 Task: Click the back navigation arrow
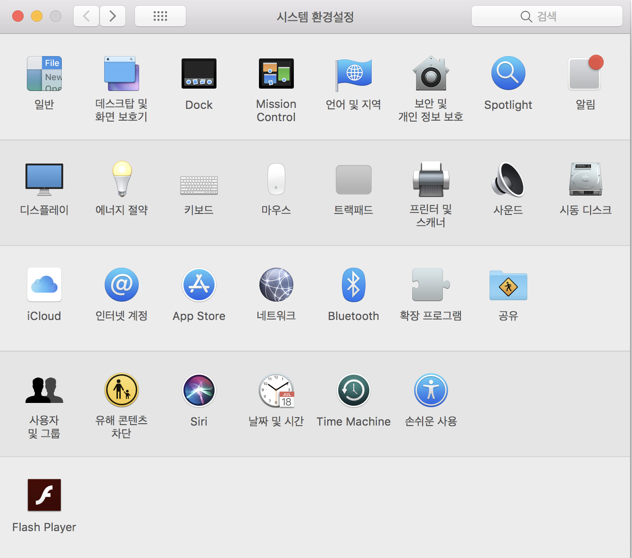tap(86, 16)
